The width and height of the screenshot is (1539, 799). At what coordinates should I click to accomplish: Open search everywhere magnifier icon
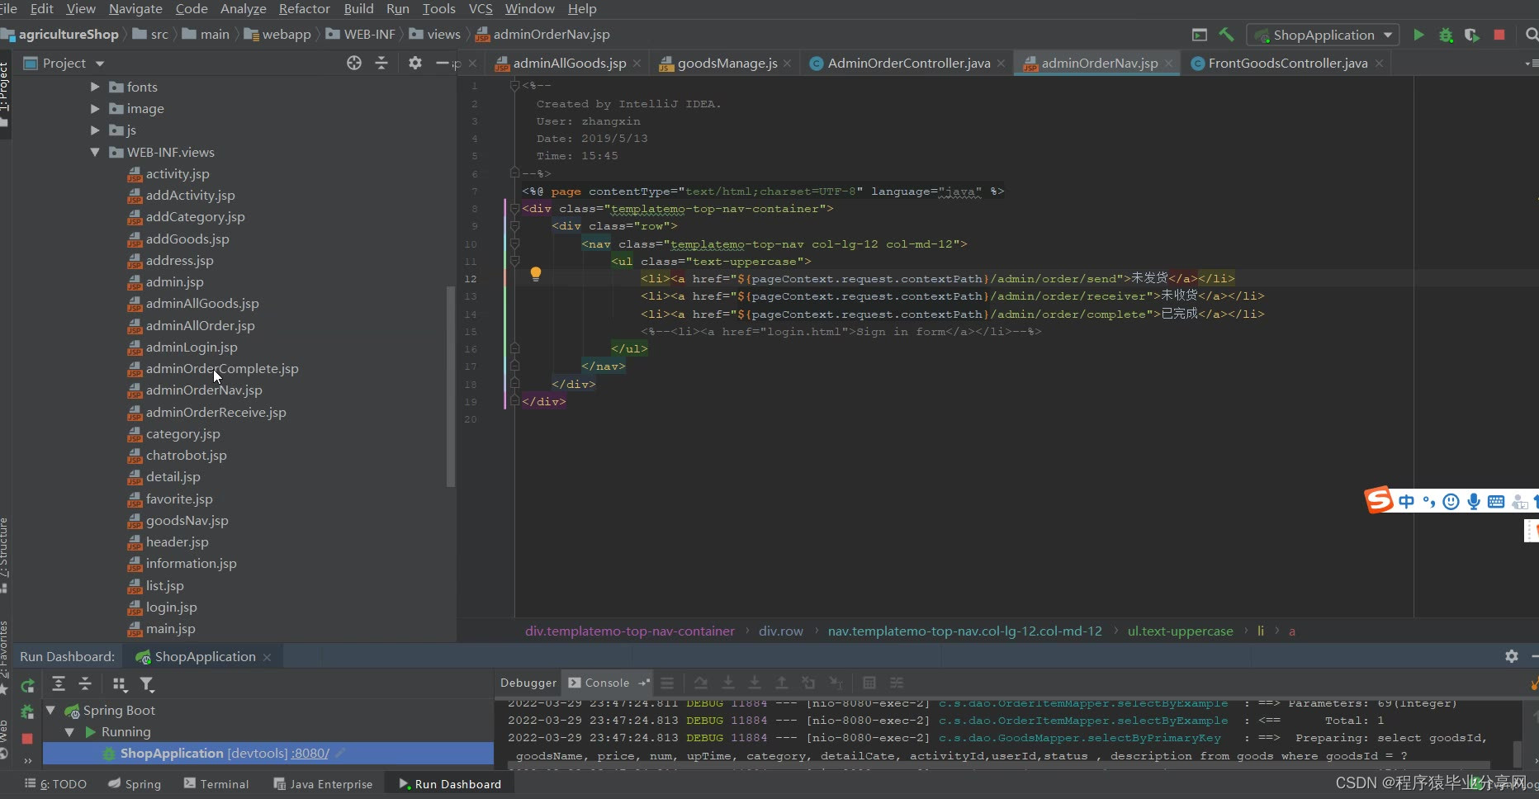[1532, 35]
